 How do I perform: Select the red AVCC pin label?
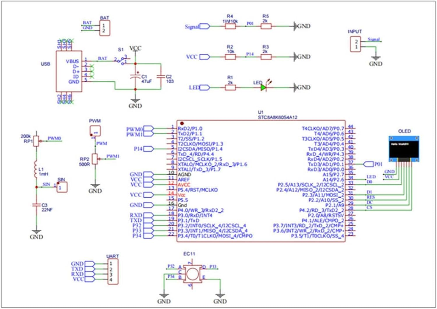click(x=184, y=185)
